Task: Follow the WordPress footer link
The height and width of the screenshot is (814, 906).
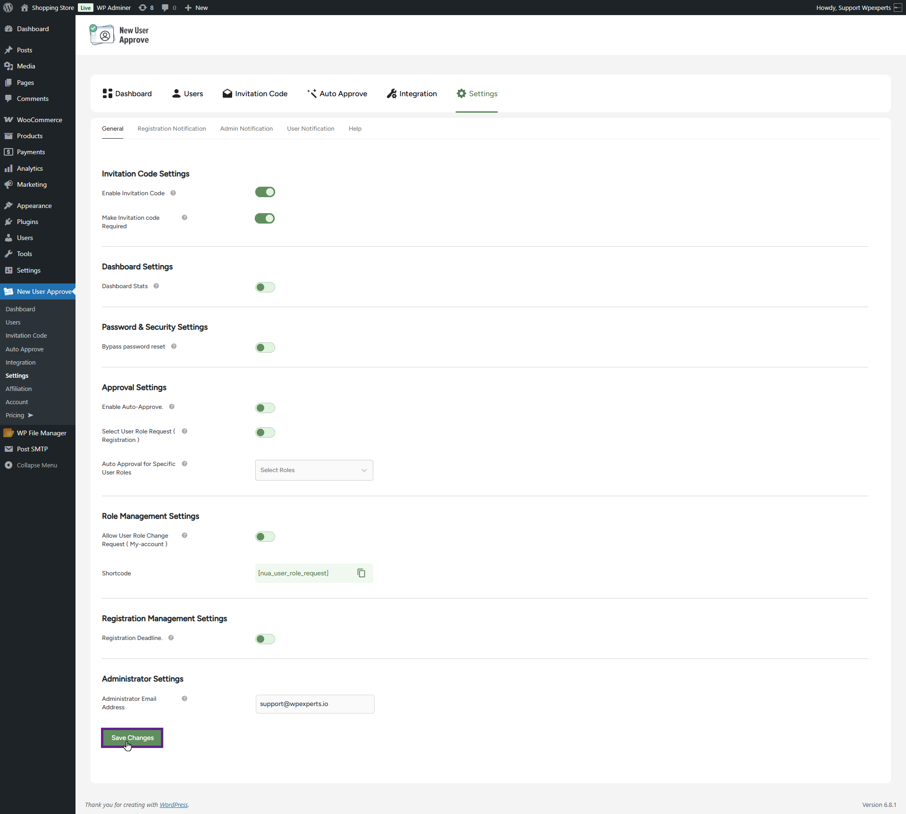Action: pyautogui.click(x=173, y=805)
